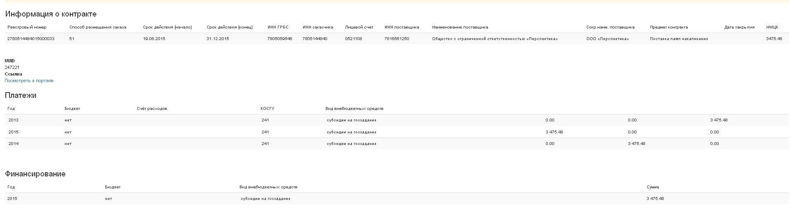The image size is (794, 221).
Task: Select the "ИНН поставщика" column header
Action: coord(402,27)
